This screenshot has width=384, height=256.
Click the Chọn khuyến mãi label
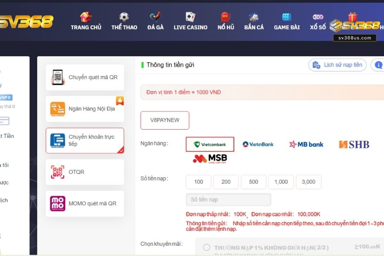click(162, 244)
